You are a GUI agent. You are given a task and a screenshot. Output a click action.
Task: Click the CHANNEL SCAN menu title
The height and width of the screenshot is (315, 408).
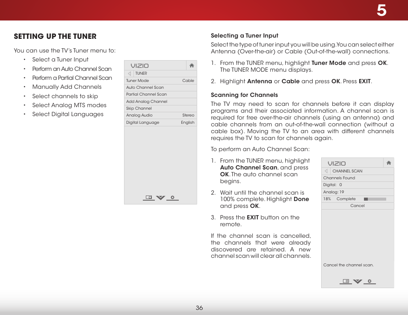coord(347,171)
